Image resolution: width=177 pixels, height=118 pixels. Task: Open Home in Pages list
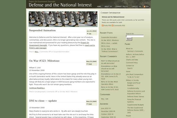pos(128,71)
